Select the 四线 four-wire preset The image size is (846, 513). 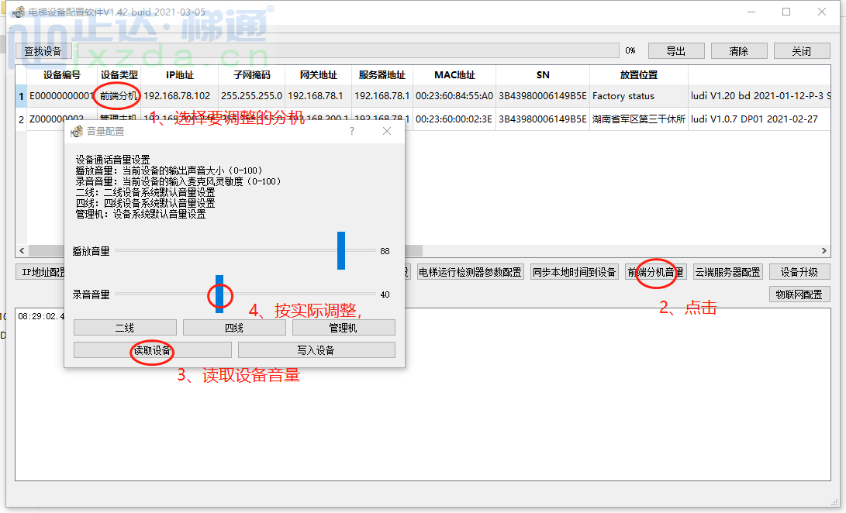pyautogui.click(x=233, y=326)
